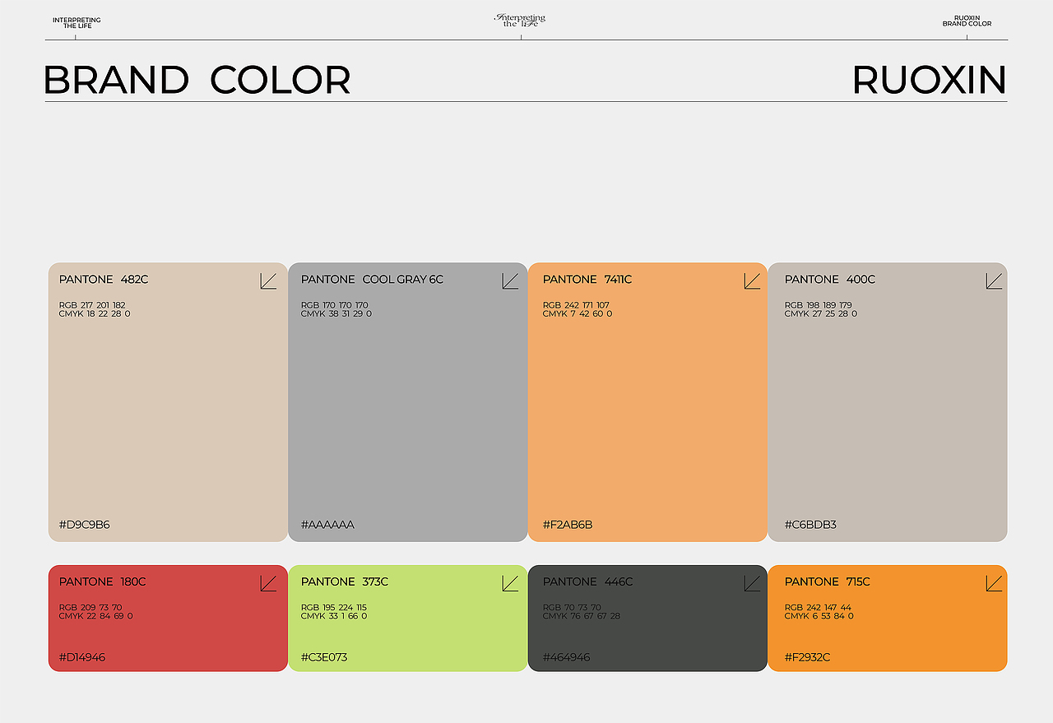Click the RUOXIN title text
This screenshot has width=1053, height=723.
click(930, 80)
